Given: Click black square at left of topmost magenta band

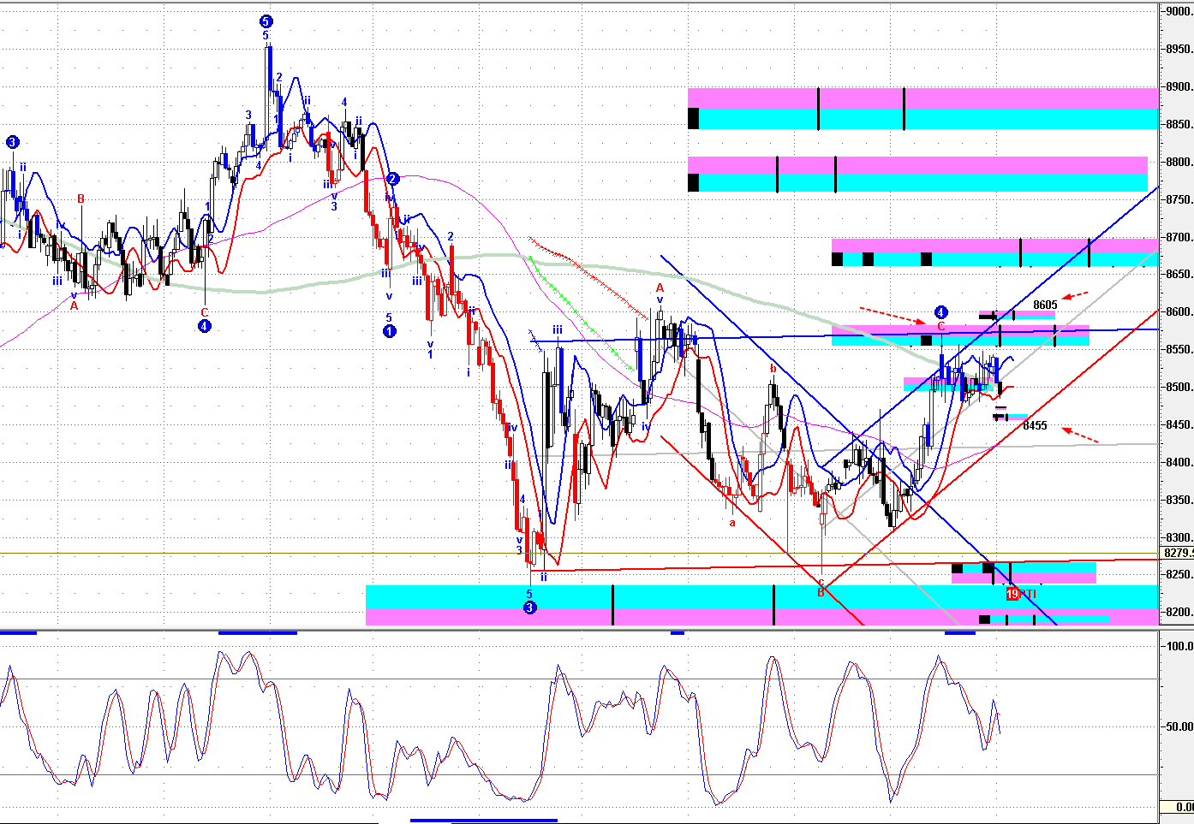Looking at the screenshot, I should coord(693,118).
